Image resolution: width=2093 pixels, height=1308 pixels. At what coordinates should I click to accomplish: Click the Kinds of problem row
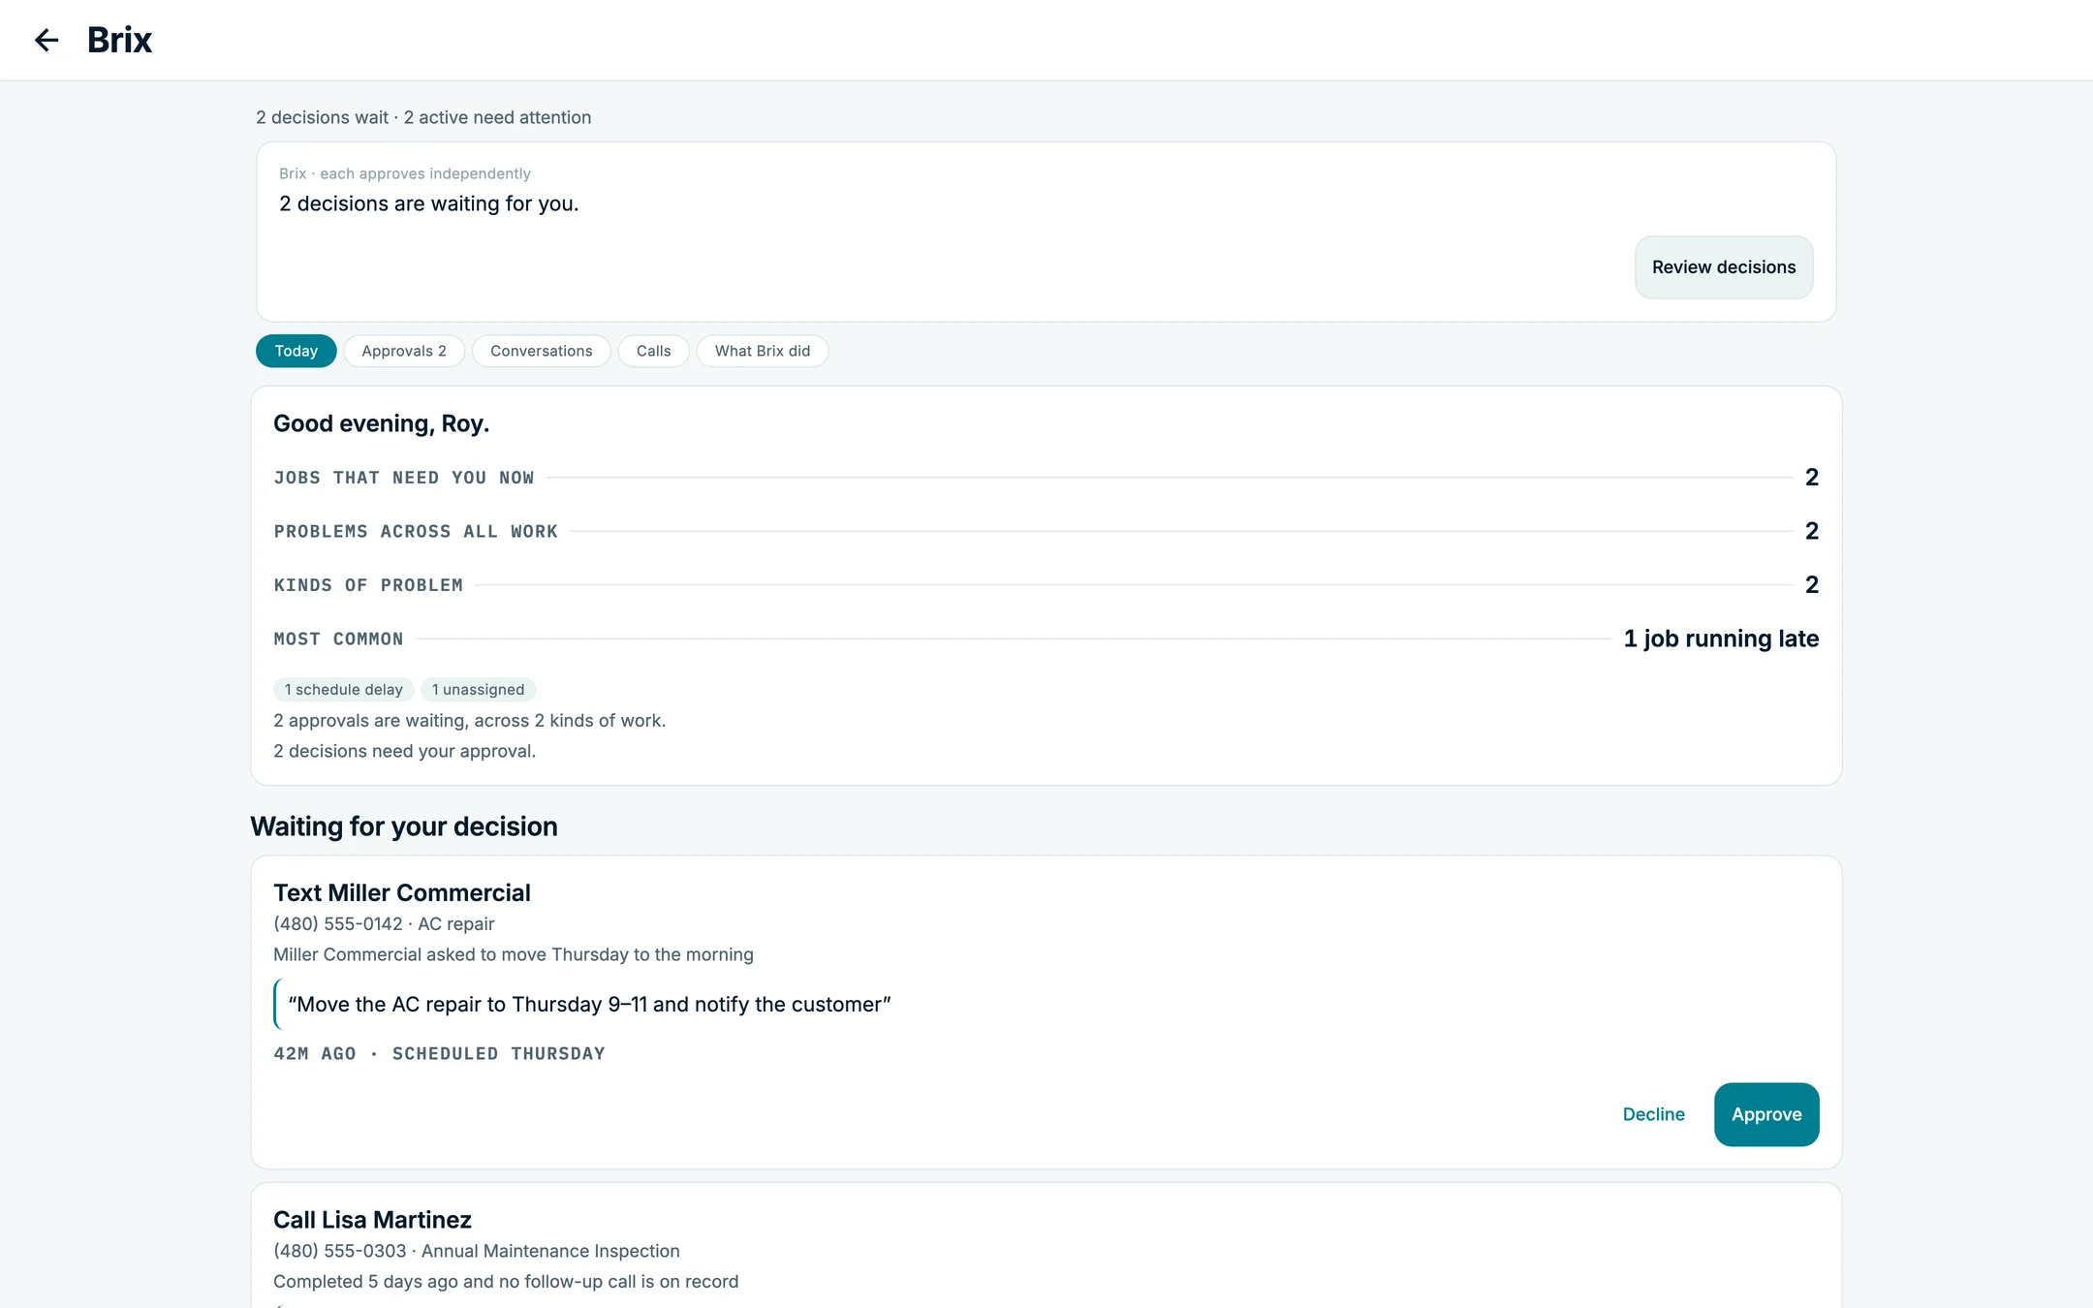click(1046, 585)
